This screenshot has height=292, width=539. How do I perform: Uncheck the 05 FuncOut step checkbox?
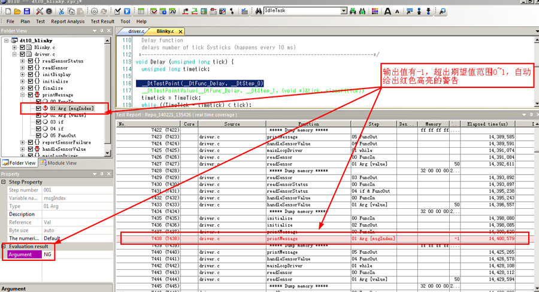click(38, 135)
